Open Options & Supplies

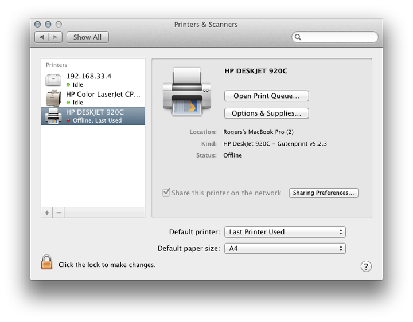[267, 113]
